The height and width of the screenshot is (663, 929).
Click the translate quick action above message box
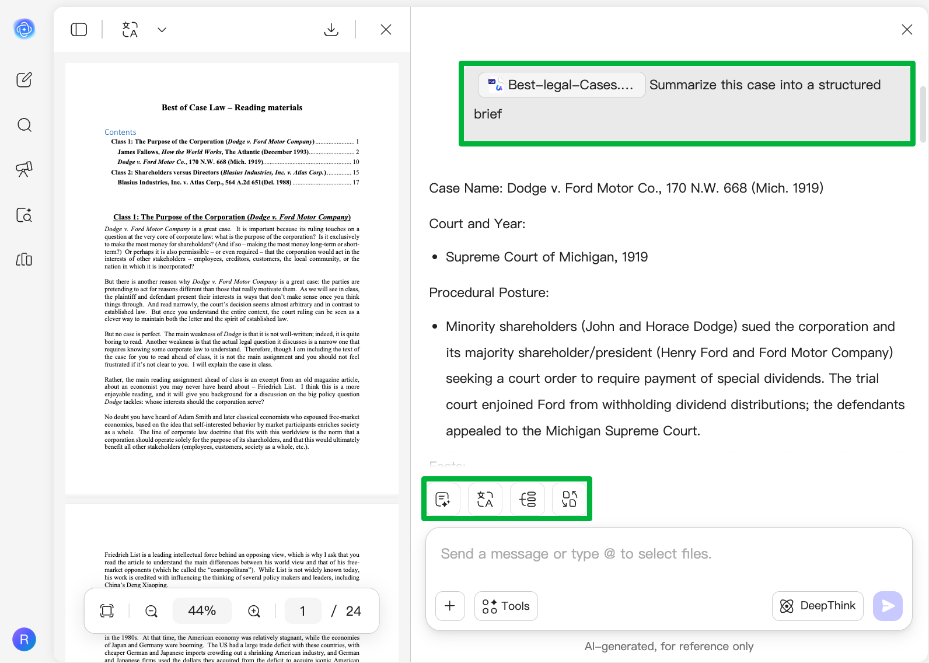coord(485,499)
